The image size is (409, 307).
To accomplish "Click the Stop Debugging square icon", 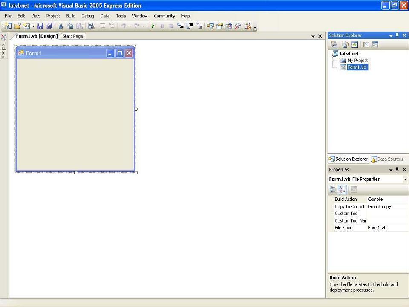I will (x=171, y=26).
